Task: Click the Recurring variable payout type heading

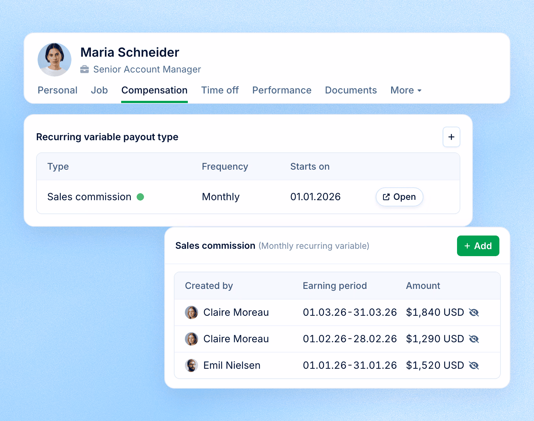Action: (x=107, y=137)
